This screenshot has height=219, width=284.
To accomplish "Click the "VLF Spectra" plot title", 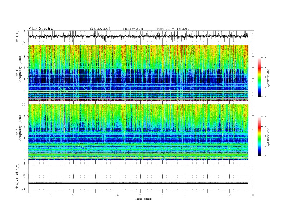I will 41,28.
